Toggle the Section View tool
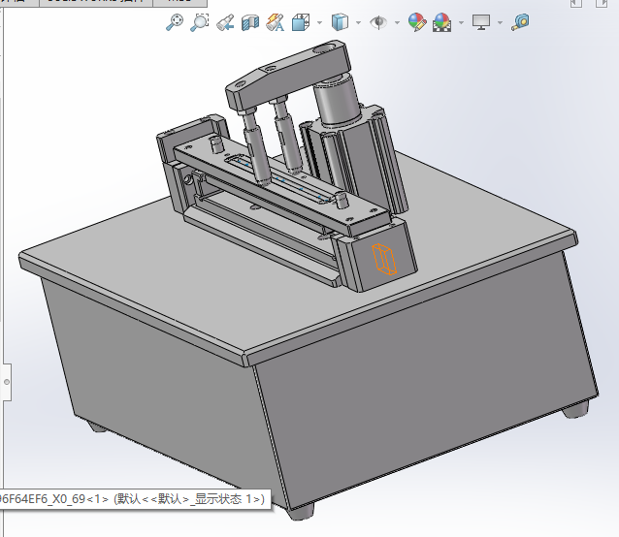This screenshot has height=537, width=619. (x=250, y=21)
